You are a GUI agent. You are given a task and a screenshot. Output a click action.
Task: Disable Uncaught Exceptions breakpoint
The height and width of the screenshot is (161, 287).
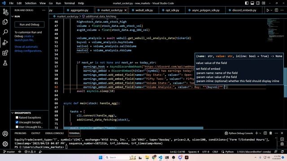[17, 122]
